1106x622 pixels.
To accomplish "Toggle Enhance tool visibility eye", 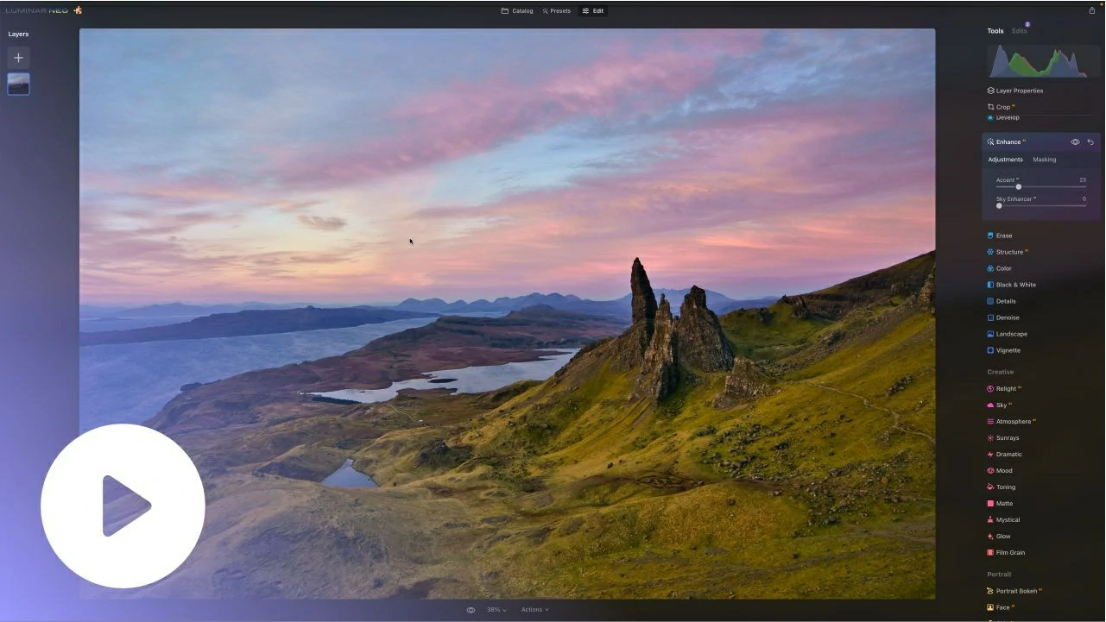I will pyautogui.click(x=1076, y=142).
